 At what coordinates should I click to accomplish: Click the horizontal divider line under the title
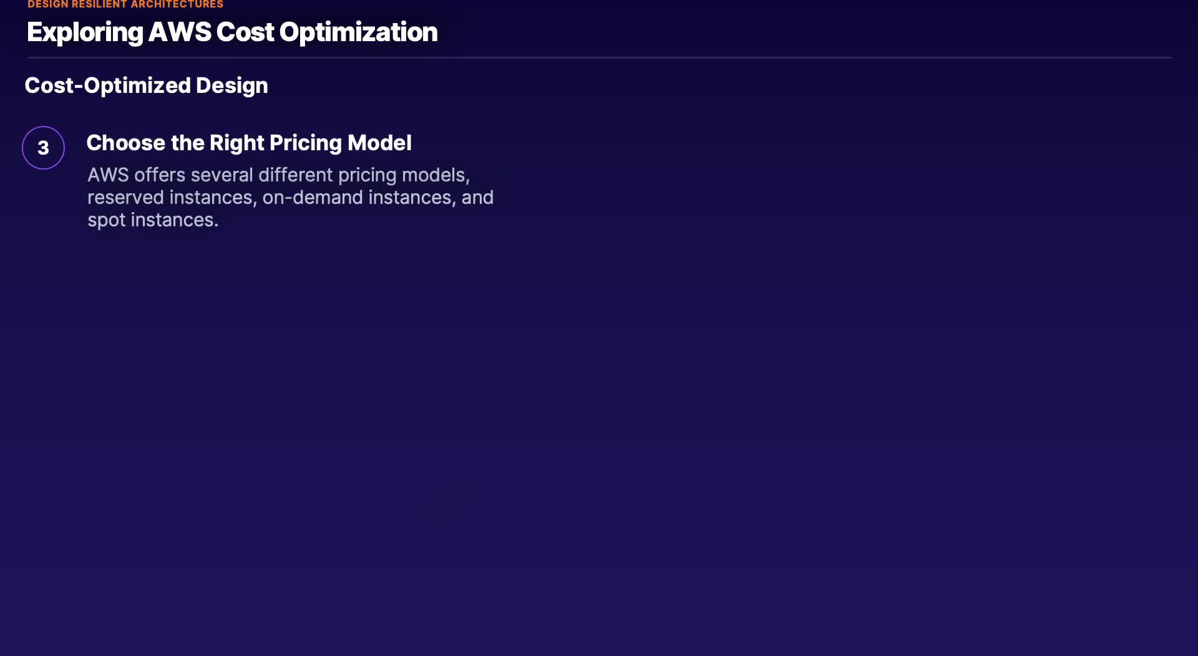[x=599, y=57]
